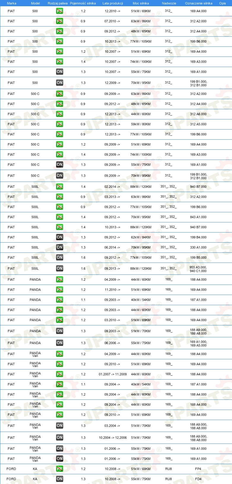Click petrol icon for 500L 843 A1.000 engine
This screenshot has height=484, width=232.
pyautogui.click(x=60, y=217)
